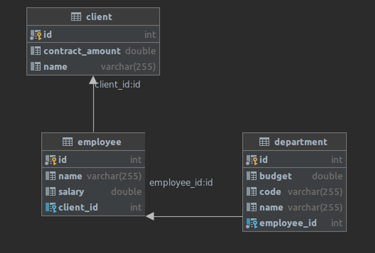Click the double type of contract_amount
Image resolution: width=375 pixels, height=253 pixels.
click(141, 51)
